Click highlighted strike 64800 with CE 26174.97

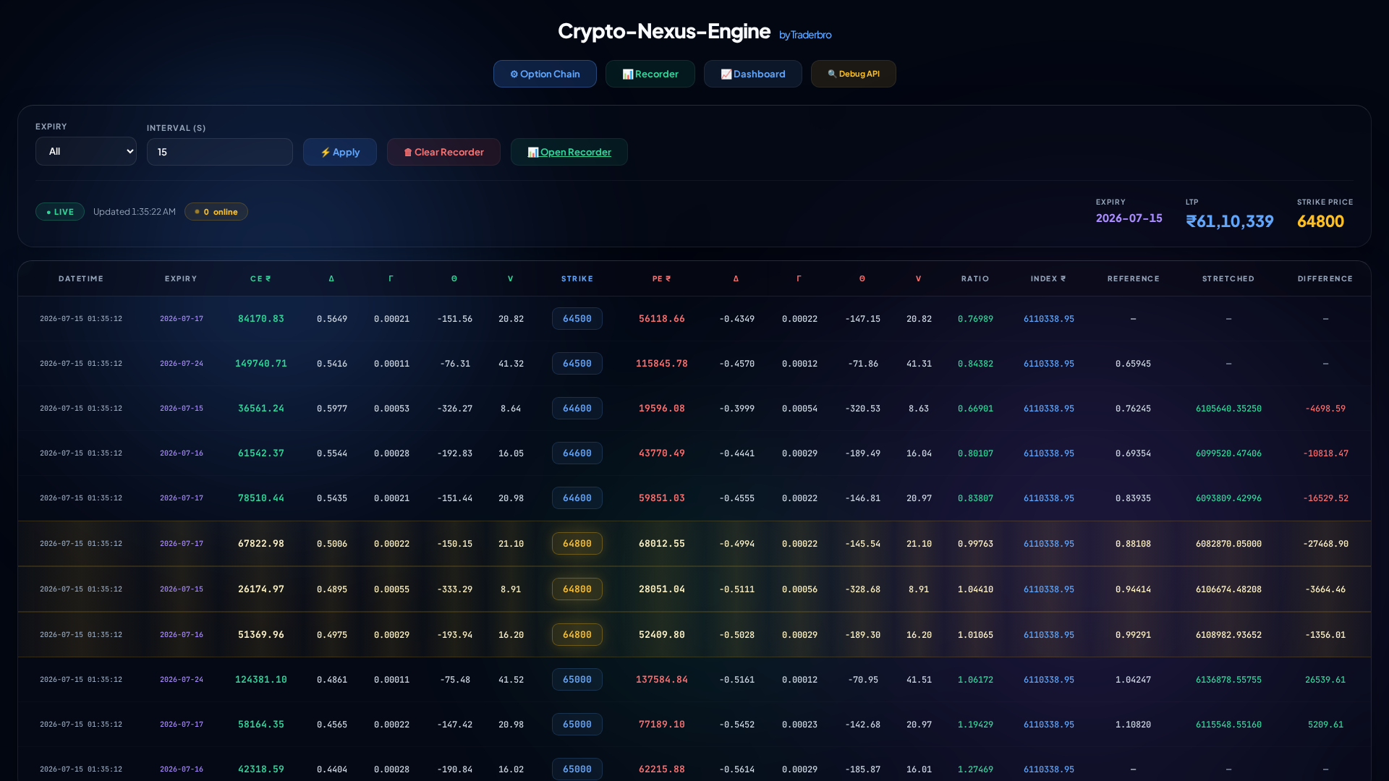pos(577,589)
